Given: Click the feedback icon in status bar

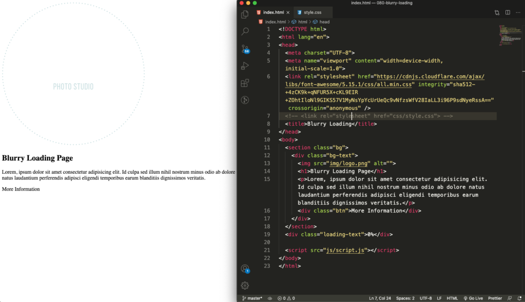Looking at the screenshot, I should [510, 298].
